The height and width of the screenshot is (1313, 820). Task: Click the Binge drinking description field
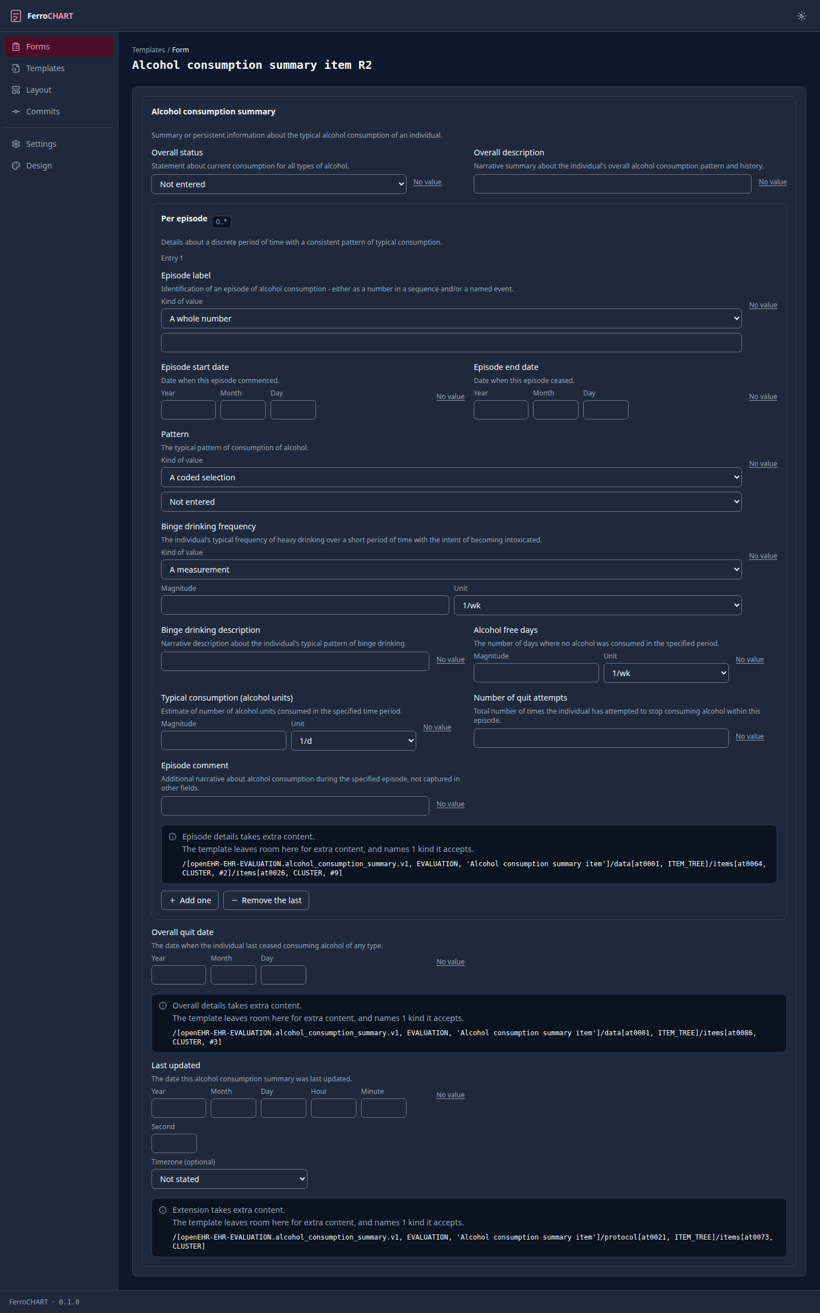click(295, 661)
